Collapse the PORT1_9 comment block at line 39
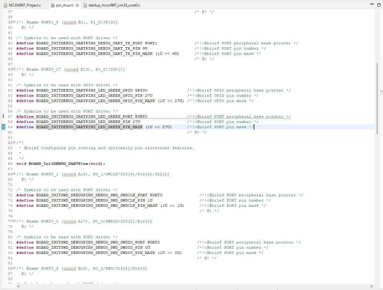 (x=14, y=22)
